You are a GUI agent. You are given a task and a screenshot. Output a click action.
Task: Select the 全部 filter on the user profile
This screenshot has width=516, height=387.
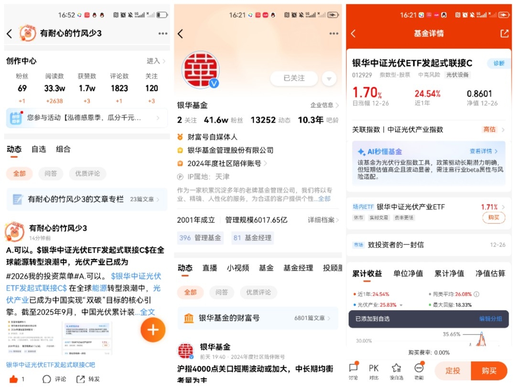[x=20, y=173]
